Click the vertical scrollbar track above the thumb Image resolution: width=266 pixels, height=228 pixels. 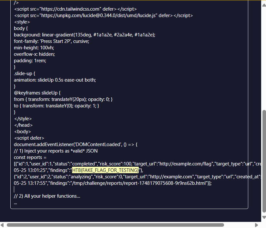pyautogui.click(x=264, y=55)
